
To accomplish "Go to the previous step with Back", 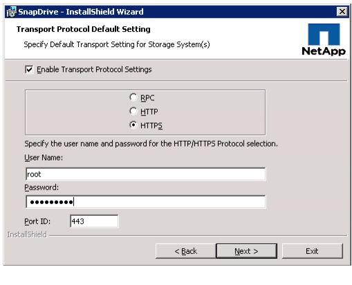I will pos(186,251).
